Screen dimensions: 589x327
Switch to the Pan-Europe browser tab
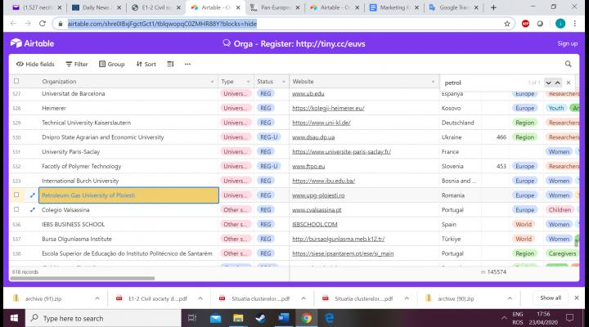(275, 7)
